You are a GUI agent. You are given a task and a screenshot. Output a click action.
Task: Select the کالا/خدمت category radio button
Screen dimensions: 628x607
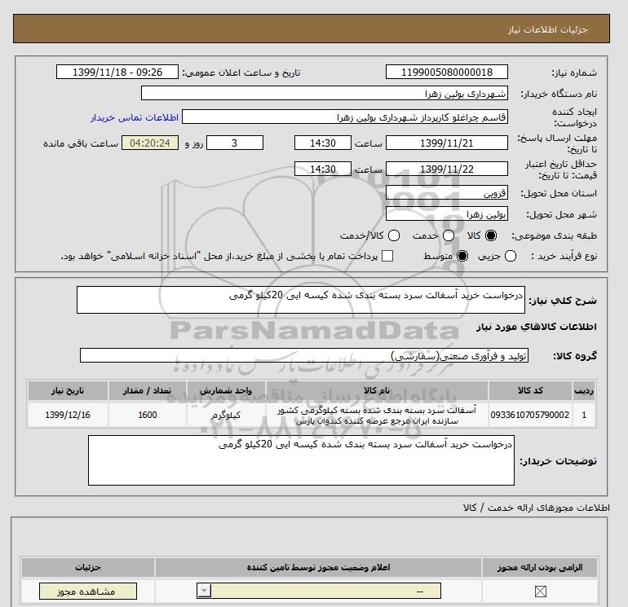[394, 235]
